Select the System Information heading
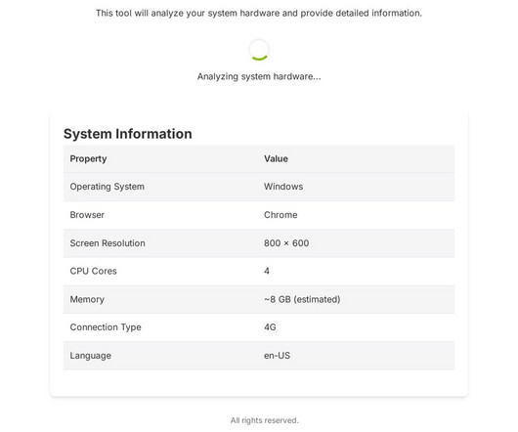518x432 pixels. [127, 134]
